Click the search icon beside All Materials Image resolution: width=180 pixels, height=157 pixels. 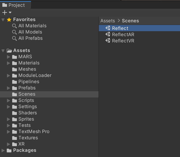point(15,26)
